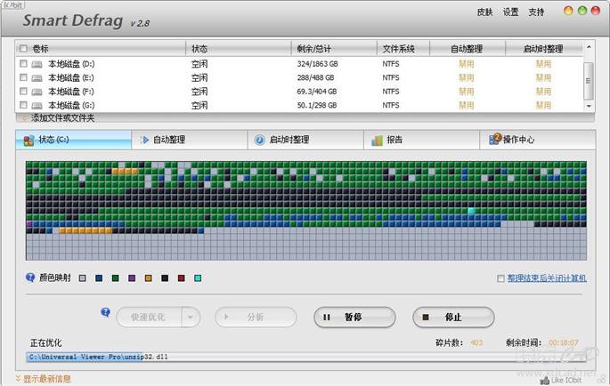
Task: Click the 分析 analyze button
Action: [256, 318]
